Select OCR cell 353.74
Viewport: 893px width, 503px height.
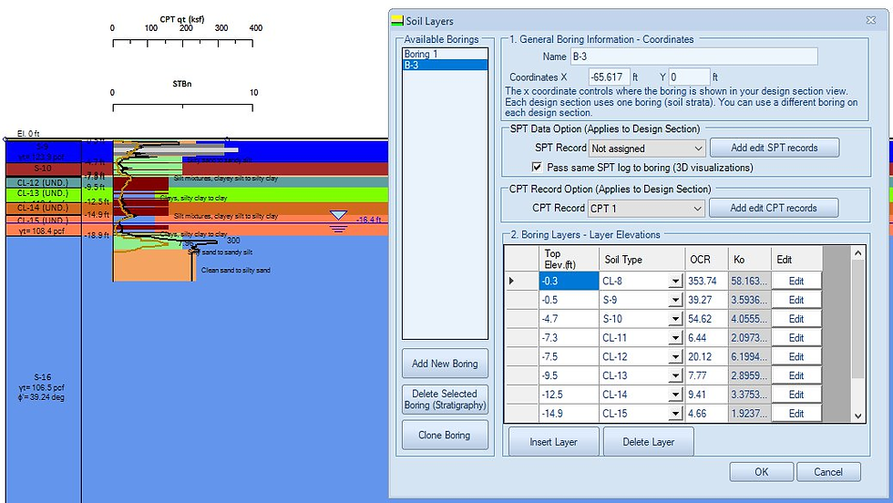pyautogui.click(x=706, y=281)
